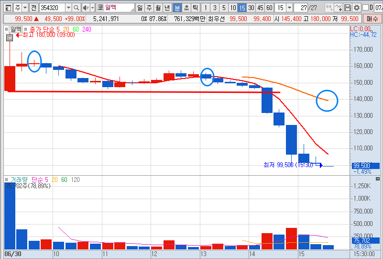Open the stock code history dropdown
This screenshot has height=259, width=383.
[69, 8]
